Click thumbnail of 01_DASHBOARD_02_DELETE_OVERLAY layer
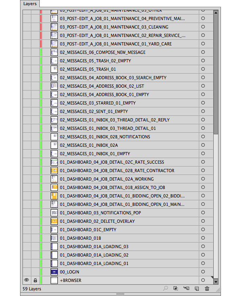Screen dimensions: 241x296 tap(54, 221)
